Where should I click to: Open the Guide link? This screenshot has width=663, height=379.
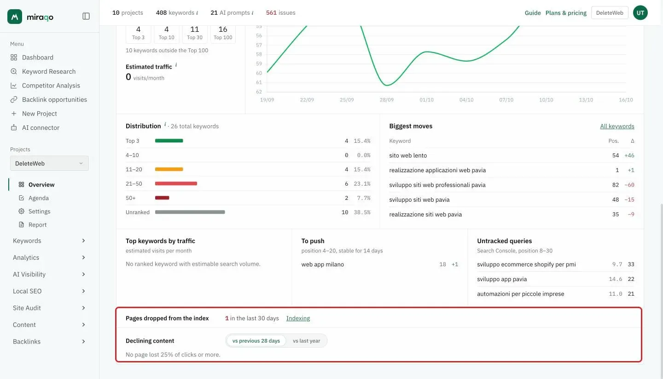(x=533, y=13)
